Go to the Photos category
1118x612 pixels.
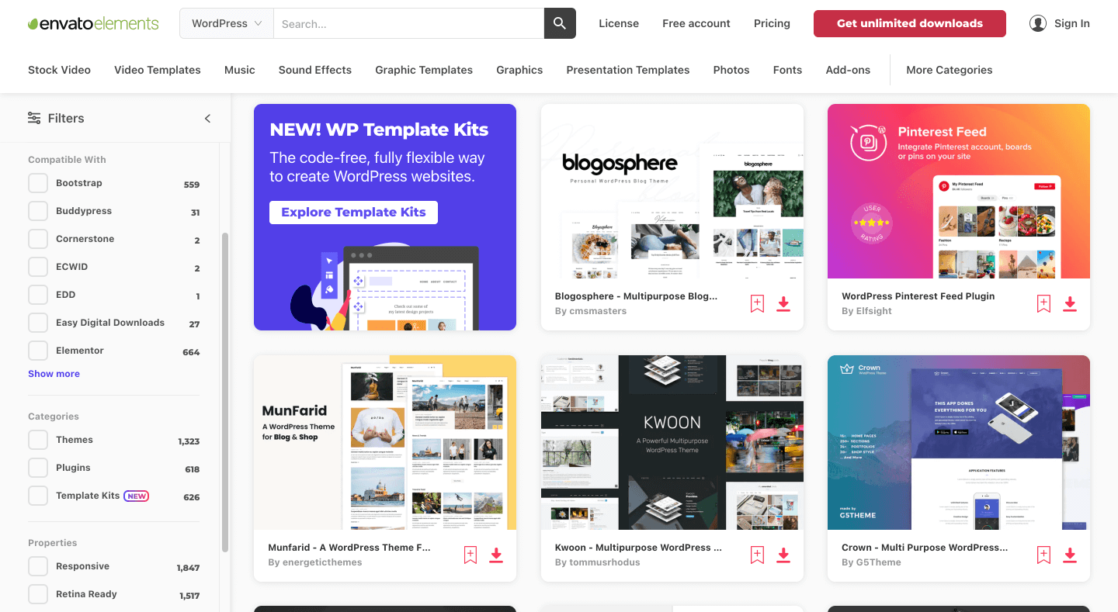pyautogui.click(x=731, y=70)
